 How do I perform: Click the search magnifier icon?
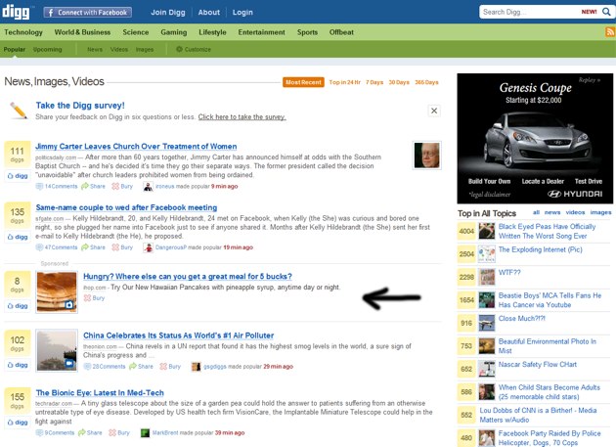[606, 12]
